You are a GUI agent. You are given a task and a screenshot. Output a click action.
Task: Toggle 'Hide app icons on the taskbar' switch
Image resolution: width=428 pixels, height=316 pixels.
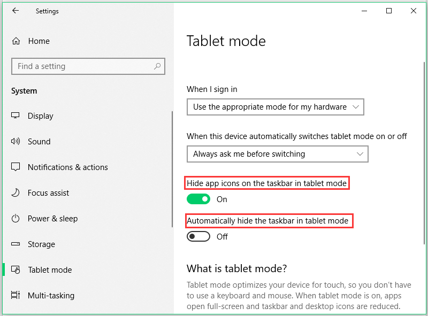pyautogui.click(x=198, y=199)
